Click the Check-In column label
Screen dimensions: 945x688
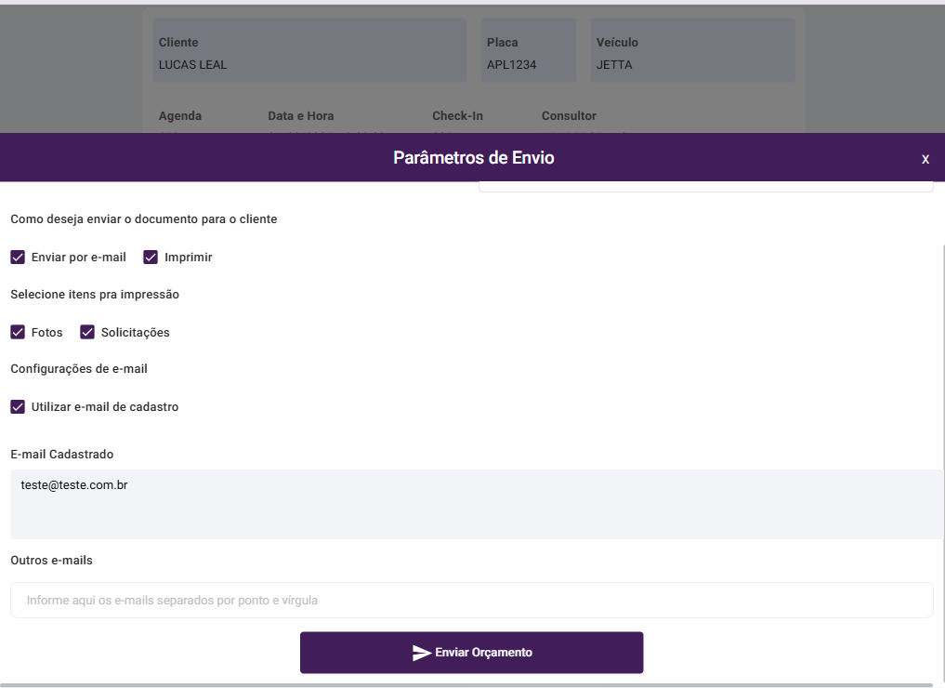457,116
